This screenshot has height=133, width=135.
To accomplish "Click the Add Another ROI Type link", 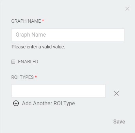I will (x=48, y=103).
